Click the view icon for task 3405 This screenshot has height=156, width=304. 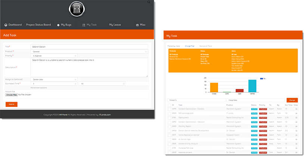[296, 113]
